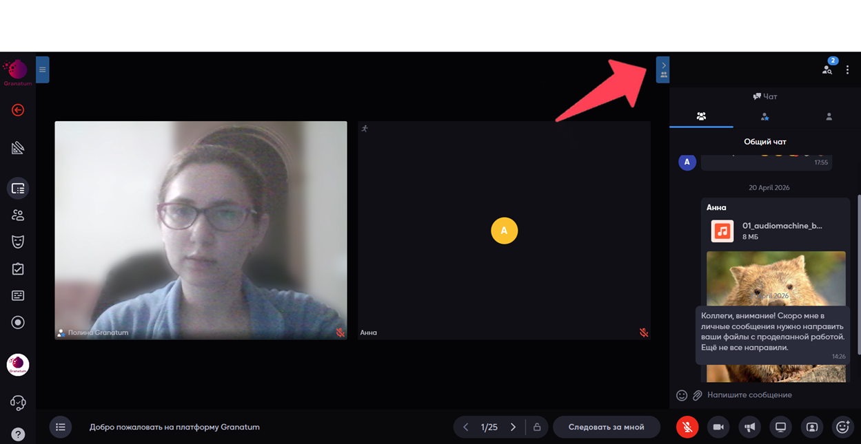Go to the next slide arrow
The height and width of the screenshot is (444, 861).
click(x=513, y=427)
